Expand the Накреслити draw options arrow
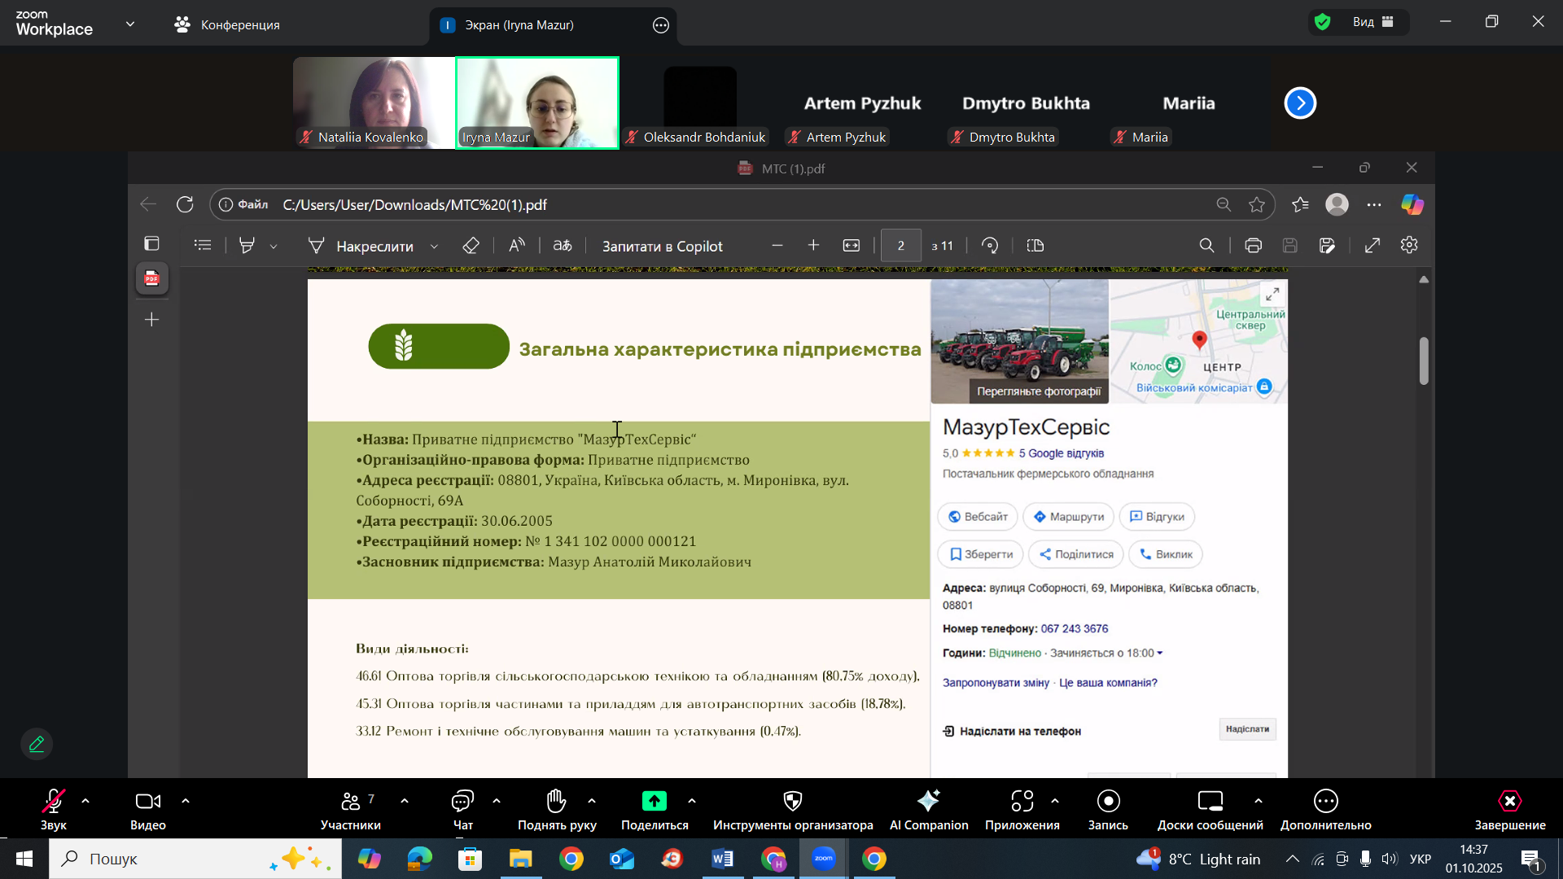Screen dimensions: 1563x879 point(434,247)
